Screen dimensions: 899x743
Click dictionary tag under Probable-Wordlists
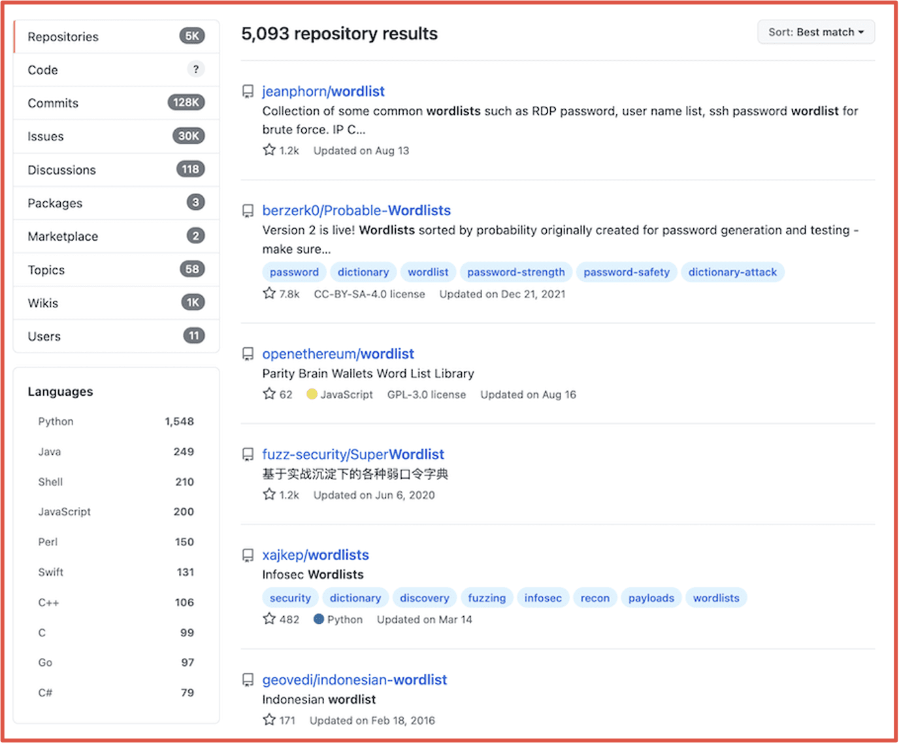click(x=363, y=272)
